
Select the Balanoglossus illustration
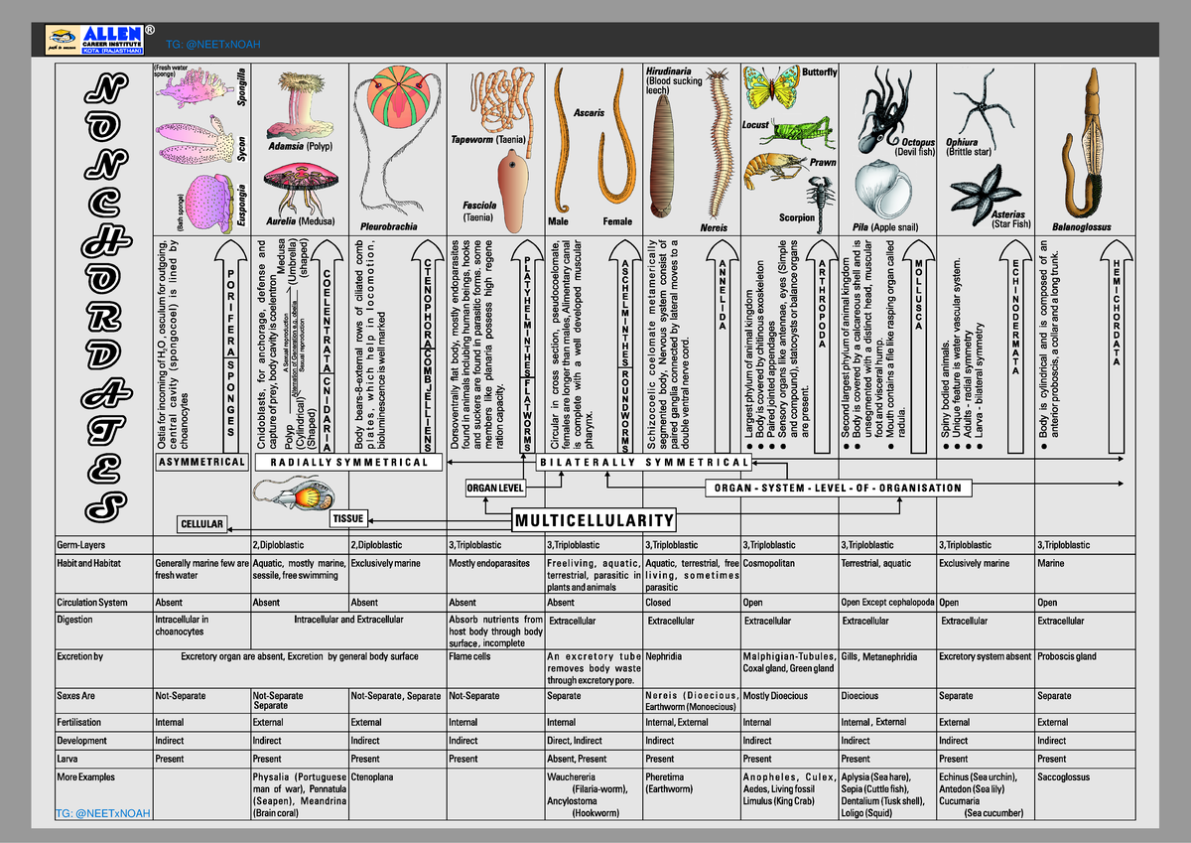1095,144
